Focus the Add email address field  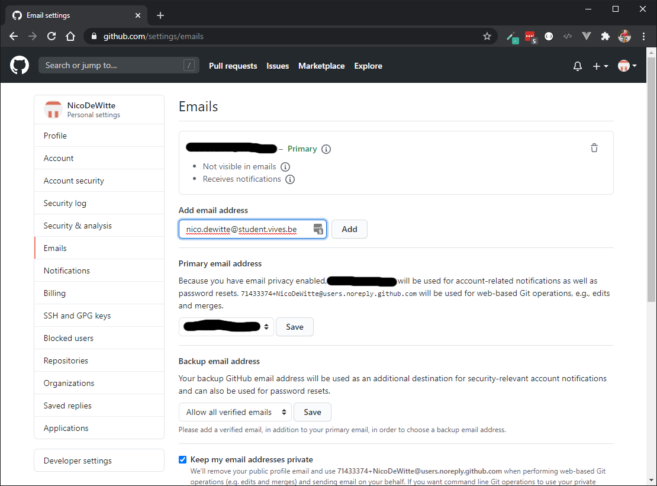point(253,229)
